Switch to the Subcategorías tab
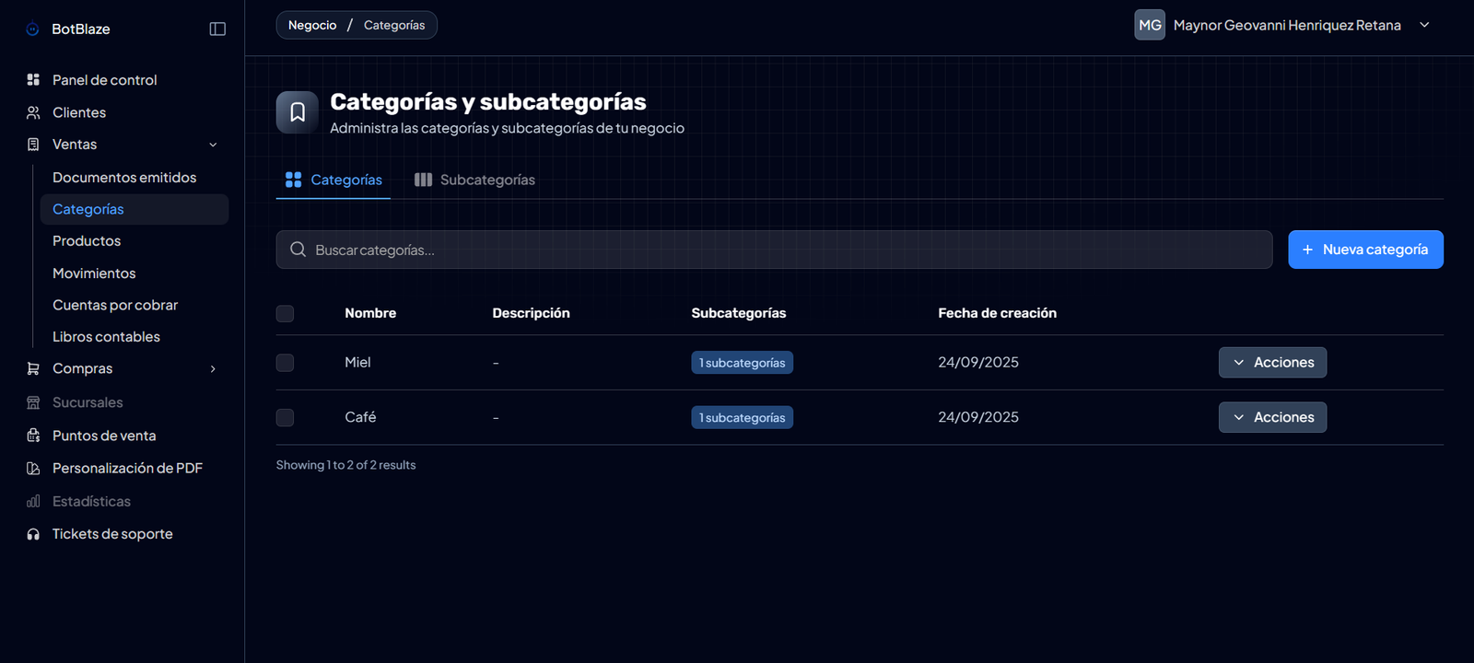 (474, 180)
